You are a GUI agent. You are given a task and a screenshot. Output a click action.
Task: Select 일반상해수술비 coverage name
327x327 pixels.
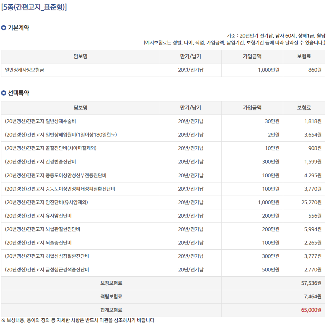pos(40,121)
